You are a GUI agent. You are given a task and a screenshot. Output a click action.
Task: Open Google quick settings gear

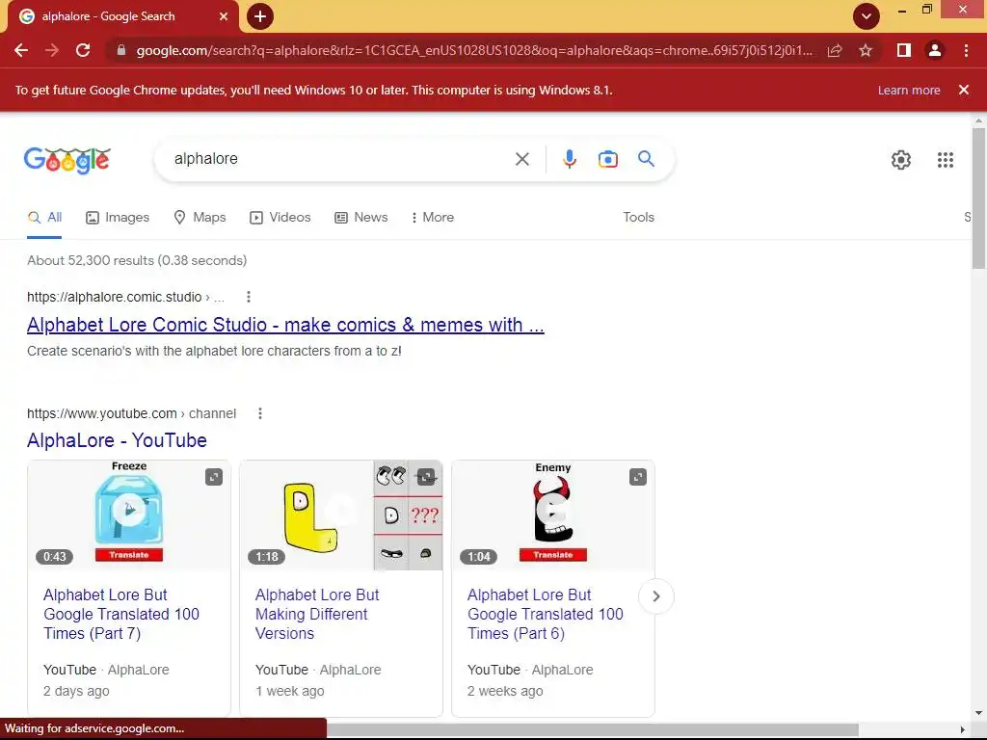(901, 160)
